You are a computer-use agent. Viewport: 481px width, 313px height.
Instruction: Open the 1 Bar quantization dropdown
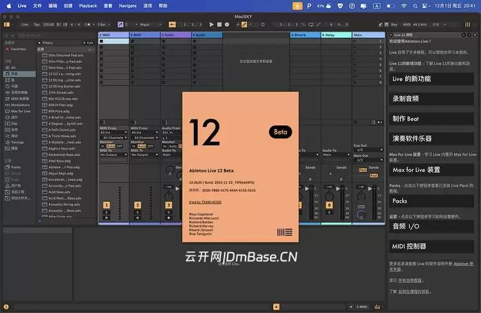[104, 24]
